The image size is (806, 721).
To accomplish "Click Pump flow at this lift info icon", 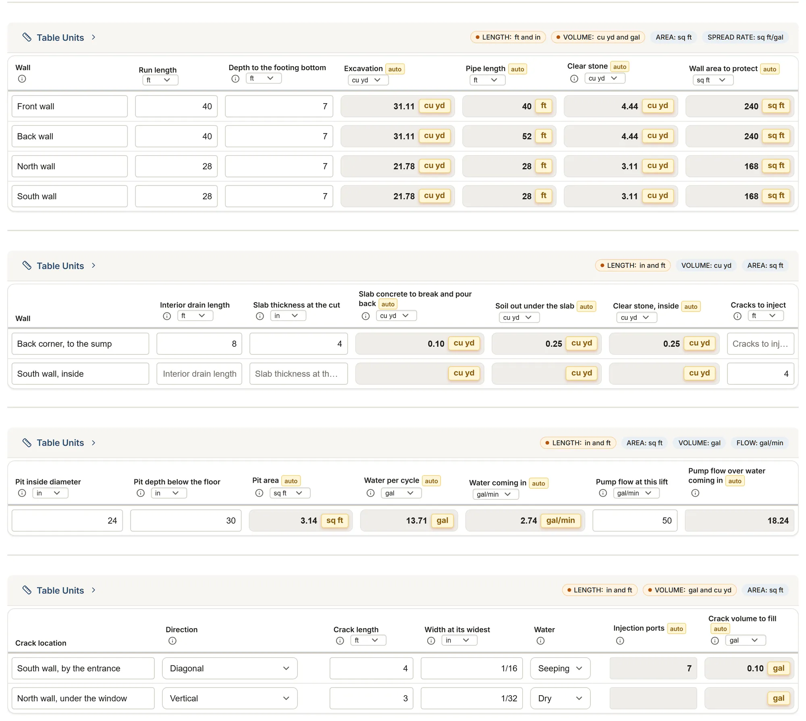I will tap(603, 493).
